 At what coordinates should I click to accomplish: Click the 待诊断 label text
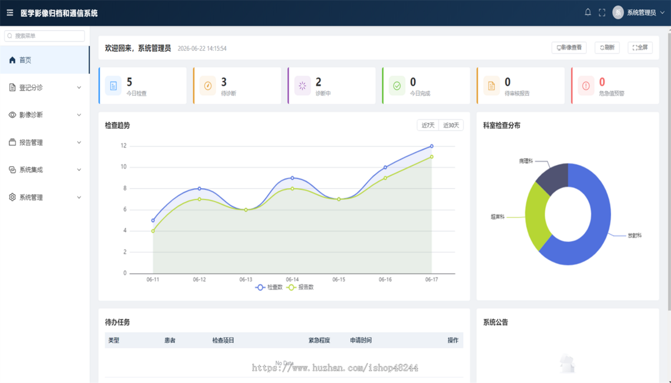[229, 93]
